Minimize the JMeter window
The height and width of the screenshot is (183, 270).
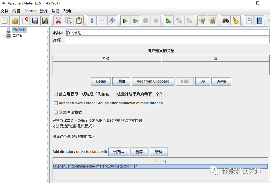(244, 3)
